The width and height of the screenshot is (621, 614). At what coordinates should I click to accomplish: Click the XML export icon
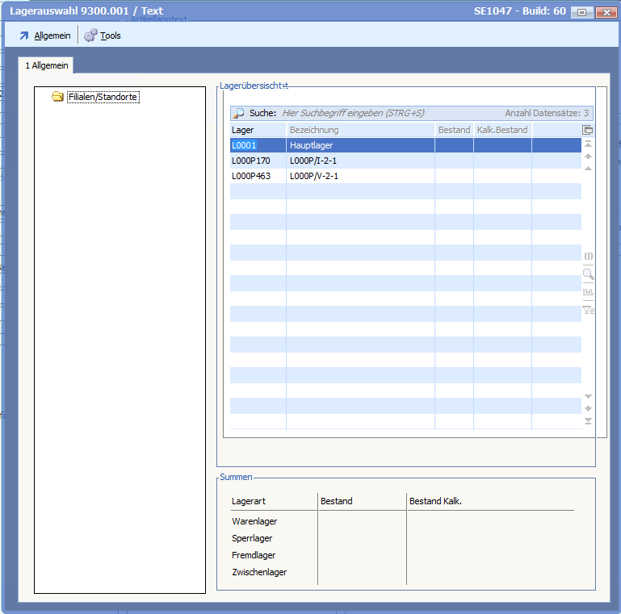click(x=588, y=291)
